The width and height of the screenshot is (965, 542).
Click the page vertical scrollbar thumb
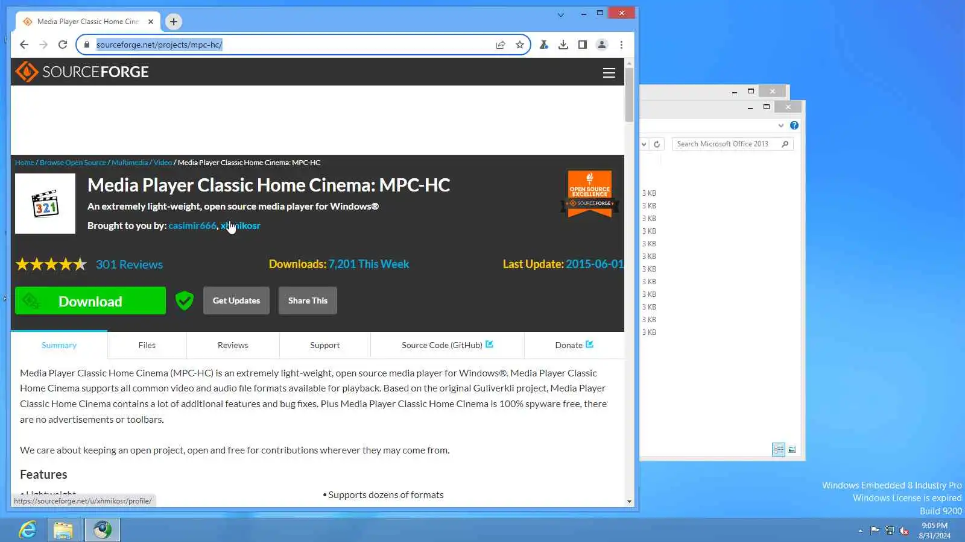(x=629, y=95)
